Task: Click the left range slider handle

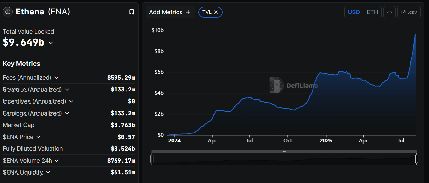Action: click(152, 159)
